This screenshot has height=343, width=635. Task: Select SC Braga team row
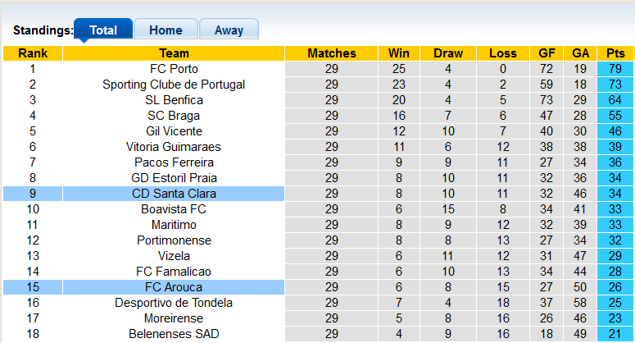point(174,116)
